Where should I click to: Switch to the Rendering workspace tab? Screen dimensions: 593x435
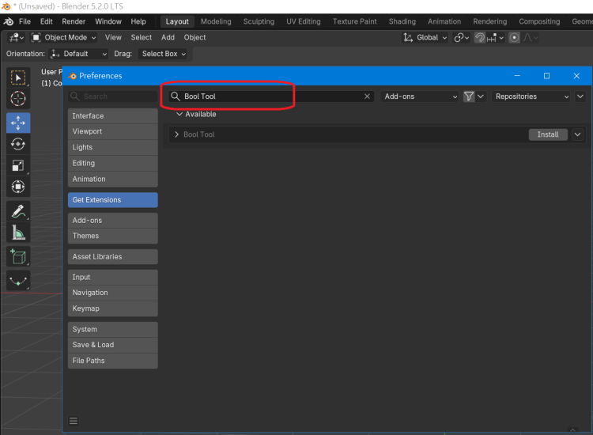489,21
